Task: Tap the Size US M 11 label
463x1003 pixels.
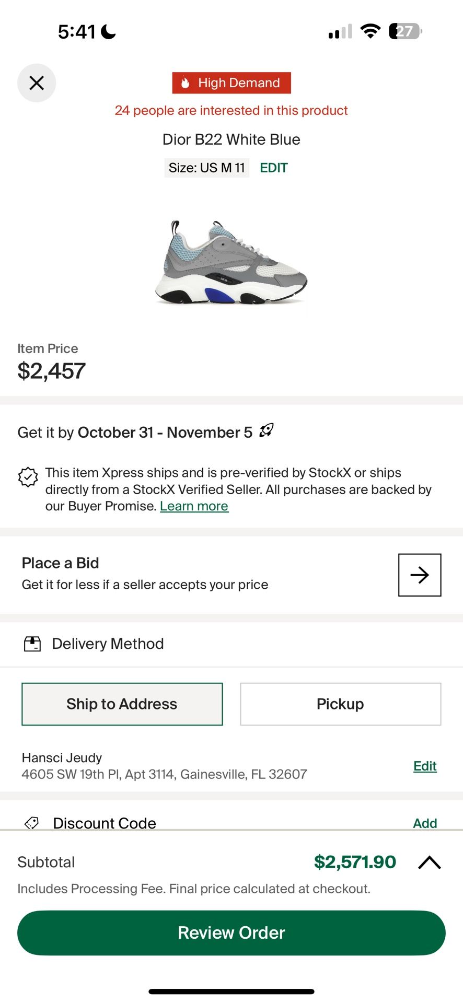Action: (x=206, y=168)
